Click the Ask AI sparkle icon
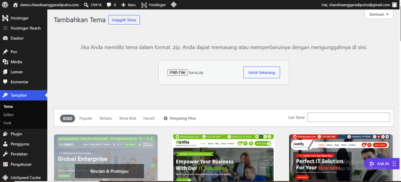The image size is (401, 182). point(372,164)
